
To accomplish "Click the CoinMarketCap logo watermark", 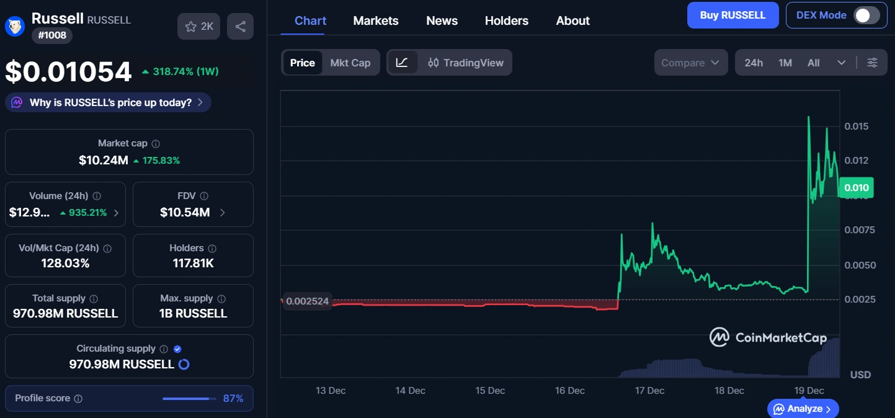I will pos(768,337).
